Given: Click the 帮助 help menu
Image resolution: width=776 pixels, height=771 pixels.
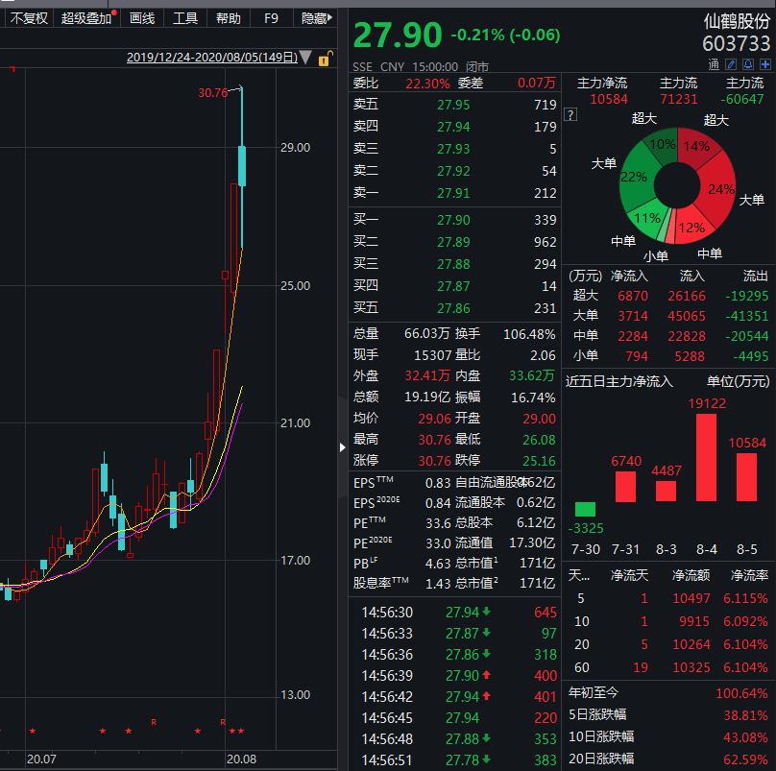Looking at the screenshot, I should [x=229, y=17].
